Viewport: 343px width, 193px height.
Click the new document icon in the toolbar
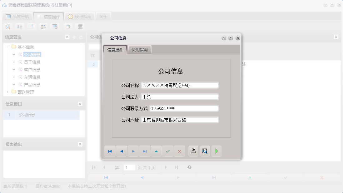[31, 27]
